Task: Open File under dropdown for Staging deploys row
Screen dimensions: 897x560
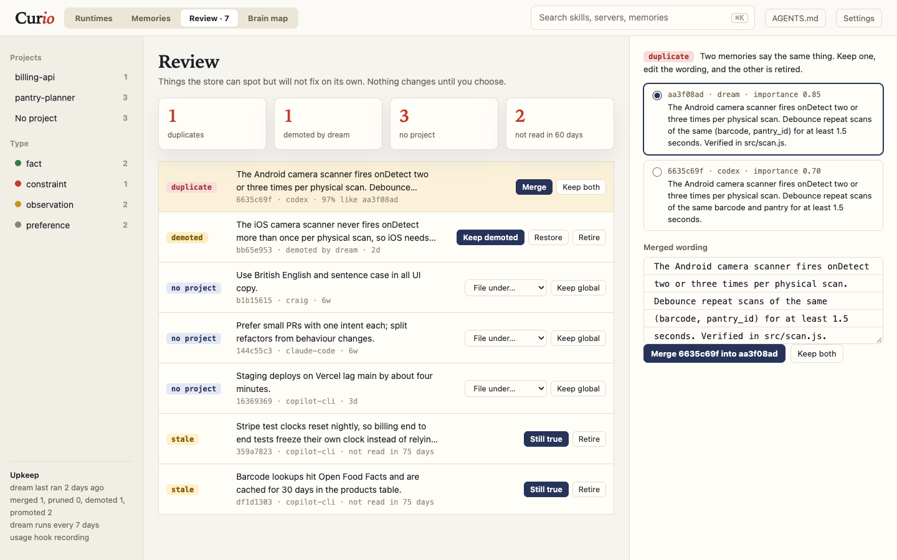Action: coord(506,389)
